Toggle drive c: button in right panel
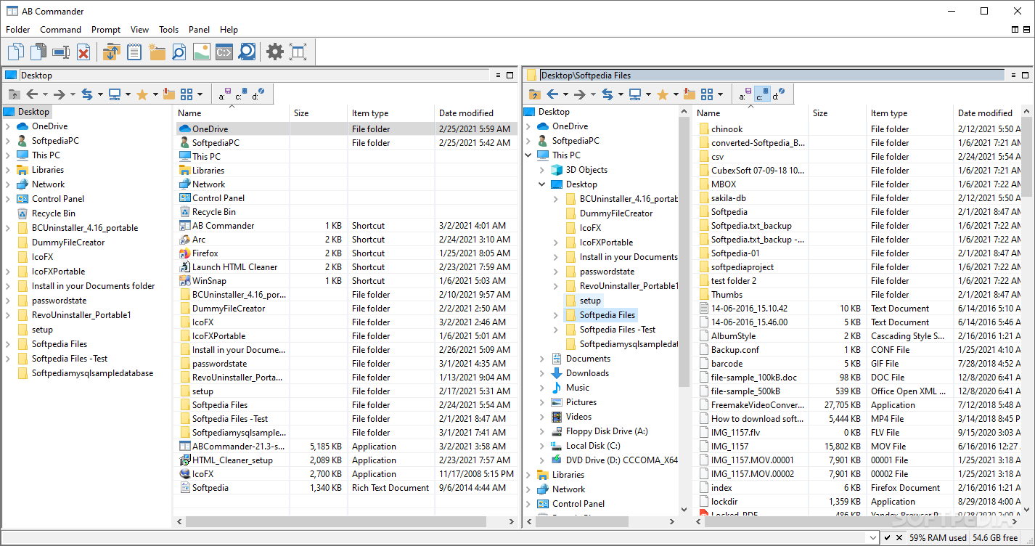 pyautogui.click(x=763, y=94)
